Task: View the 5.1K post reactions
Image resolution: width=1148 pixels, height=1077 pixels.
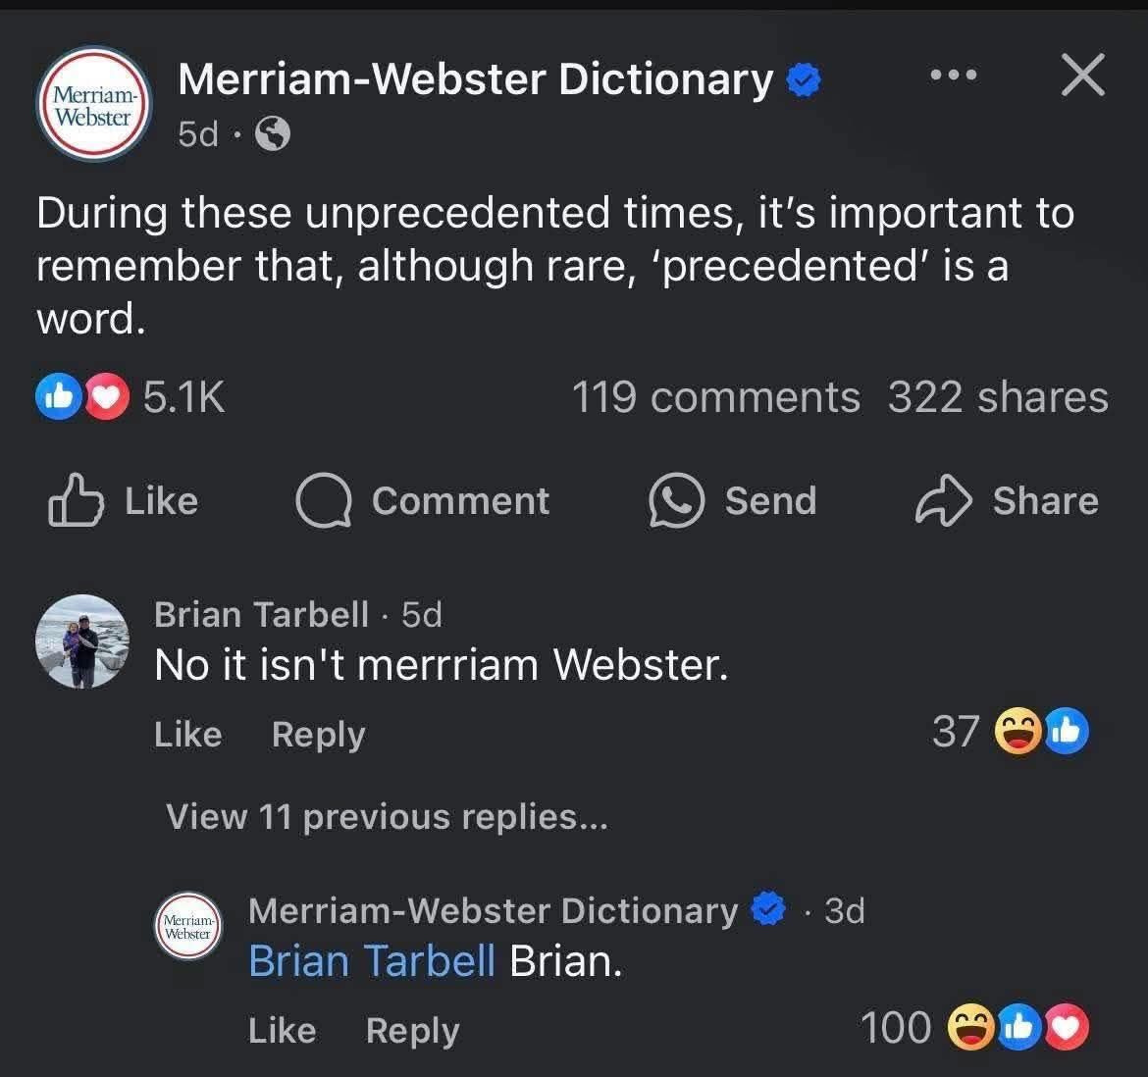Action: click(x=130, y=397)
